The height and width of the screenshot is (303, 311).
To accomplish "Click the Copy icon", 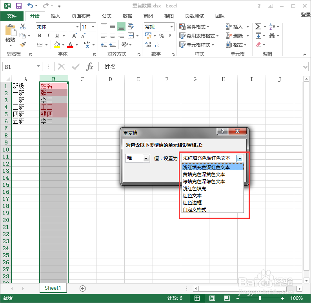I will point(22,36).
